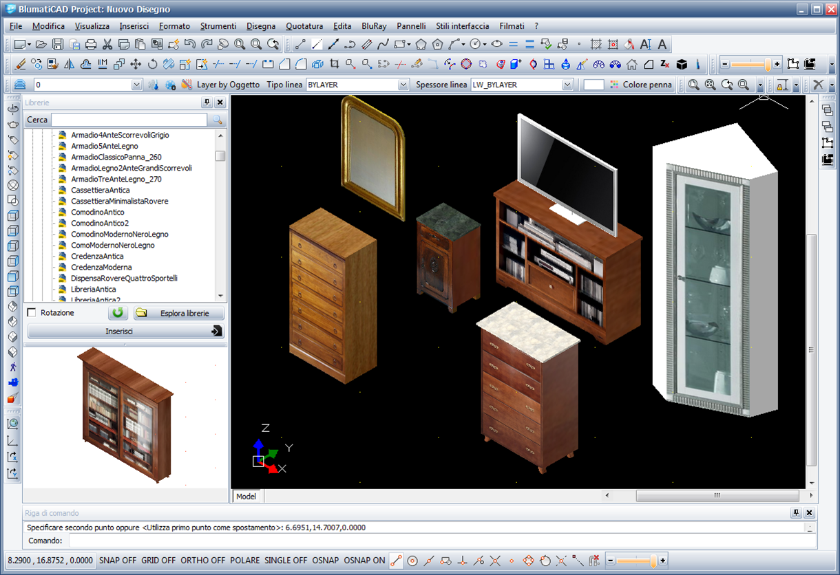Image resolution: width=840 pixels, height=575 pixels.
Task: Click the Colore penna color swatch
Action: click(x=594, y=85)
